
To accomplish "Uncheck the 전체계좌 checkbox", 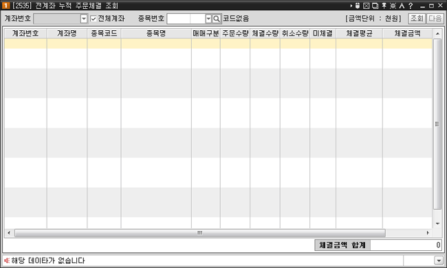I will point(94,19).
